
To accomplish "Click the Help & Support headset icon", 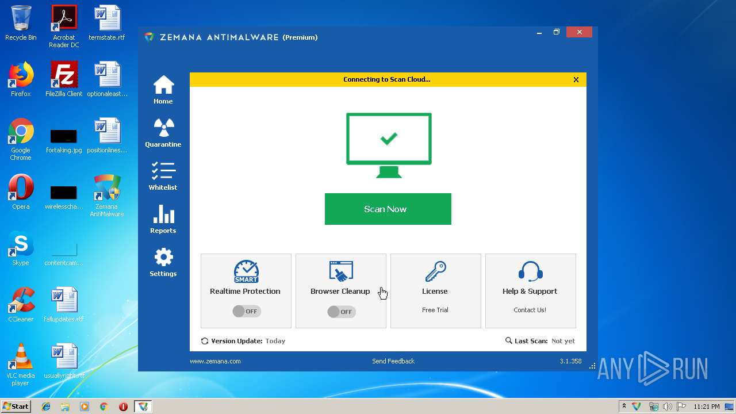I will (x=530, y=271).
